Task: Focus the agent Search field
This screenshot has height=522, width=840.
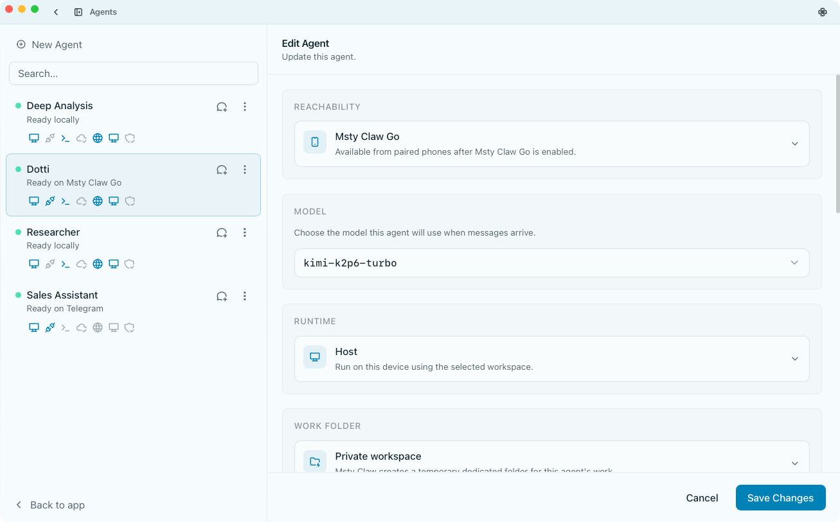Action: (x=134, y=73)
